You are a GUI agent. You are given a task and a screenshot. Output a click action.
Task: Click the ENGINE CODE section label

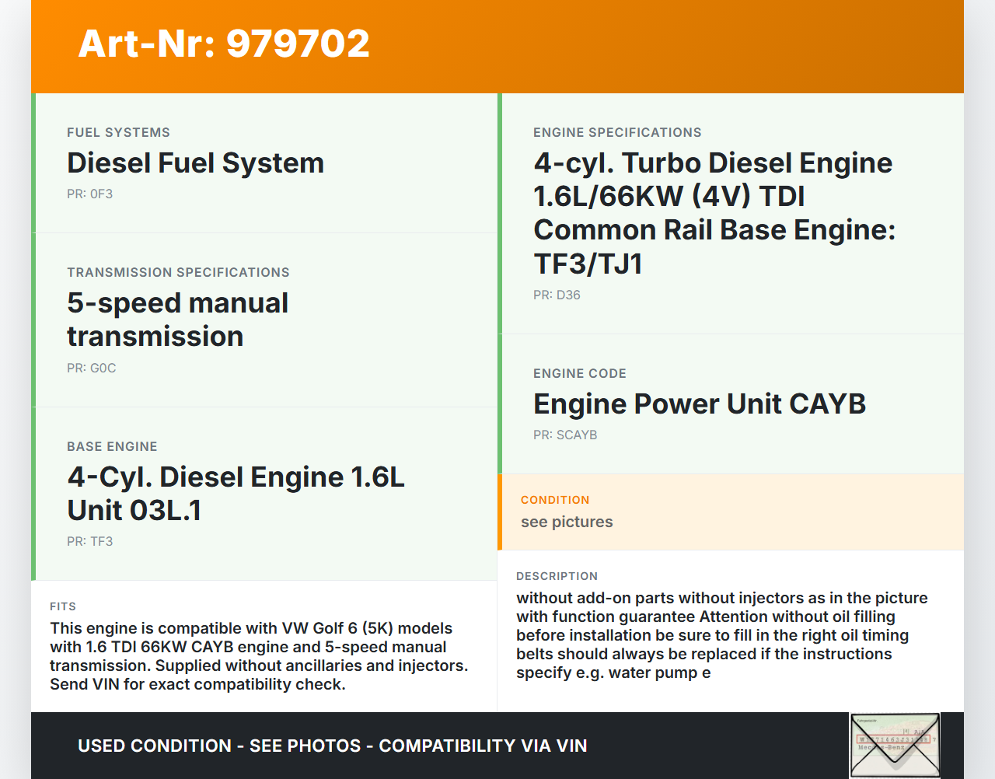[x=579, y=374]
